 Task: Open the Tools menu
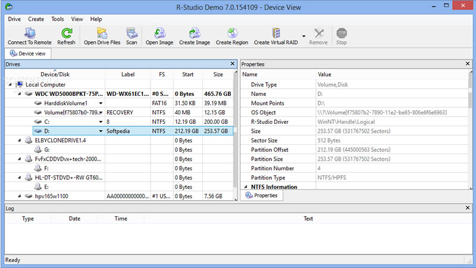(57, 19)
